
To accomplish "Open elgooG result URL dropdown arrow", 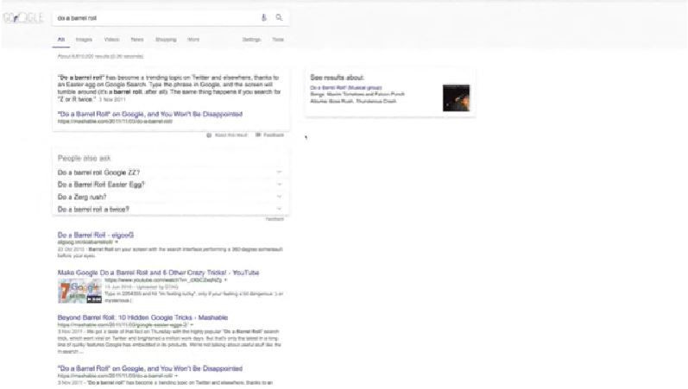I will pos(117,242).
